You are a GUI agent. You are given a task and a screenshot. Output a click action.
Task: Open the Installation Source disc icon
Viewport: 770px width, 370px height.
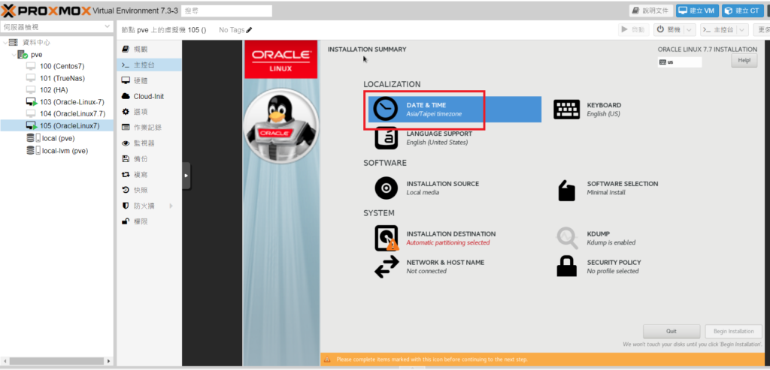point(386,188)
